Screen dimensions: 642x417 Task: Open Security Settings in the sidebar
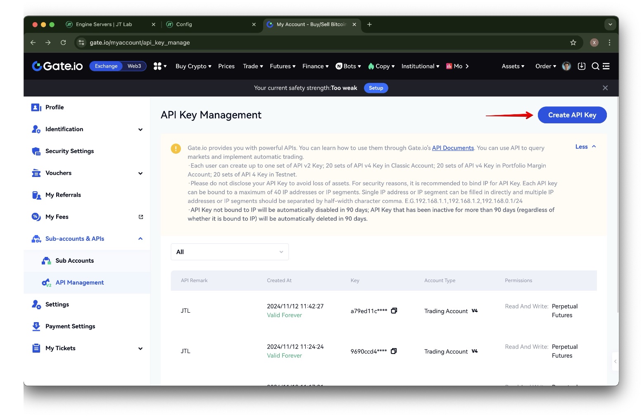coord(69,151)
